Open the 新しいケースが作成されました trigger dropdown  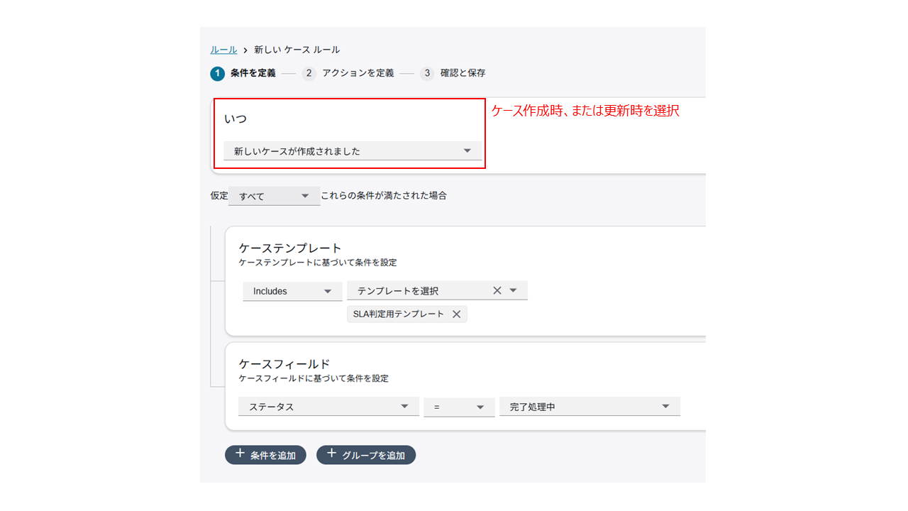coord(352,151)
